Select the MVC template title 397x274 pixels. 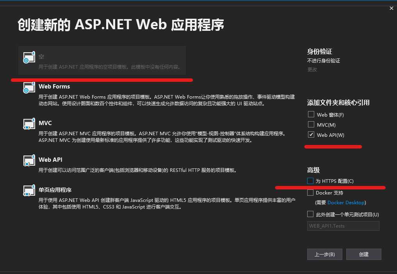(x=45, y=123)
